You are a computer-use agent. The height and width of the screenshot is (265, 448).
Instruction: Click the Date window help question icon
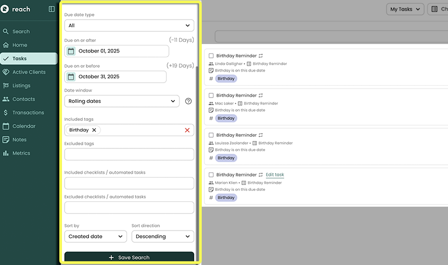188,101
